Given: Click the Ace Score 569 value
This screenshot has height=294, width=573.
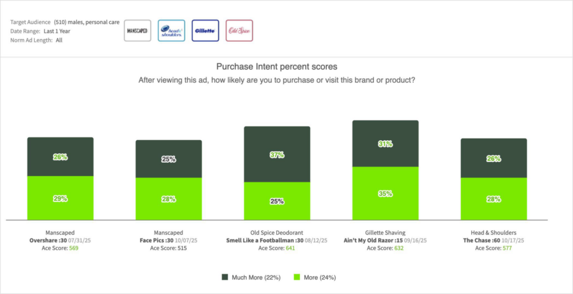Looking at the screenshot, I should click(x=72, y=248).
